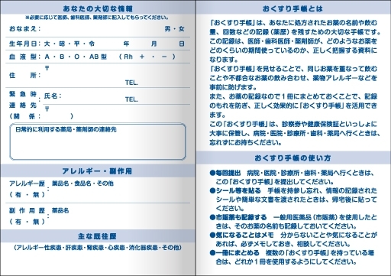Choose 昭 era in birthdate row
This screenshot has width=391, height=276.
pyautogui.click(x=62, y=44)
